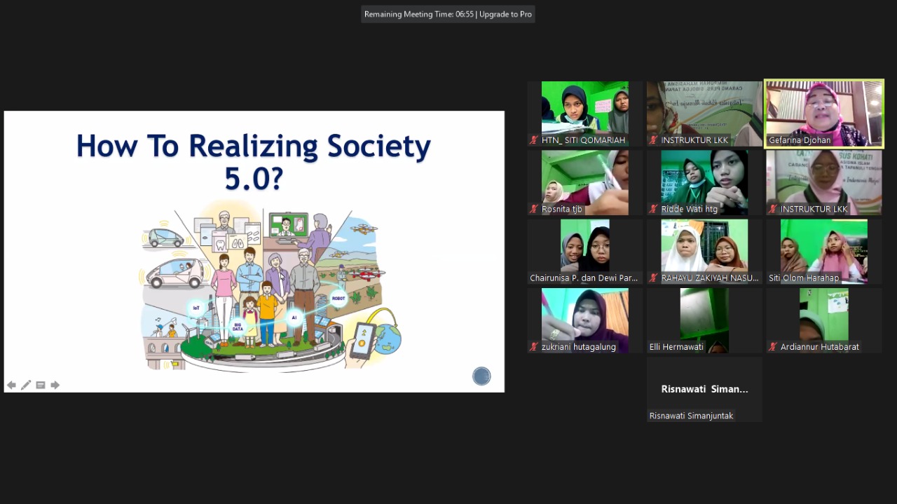Click the round blue circle on slide

(x=481, y=376)
